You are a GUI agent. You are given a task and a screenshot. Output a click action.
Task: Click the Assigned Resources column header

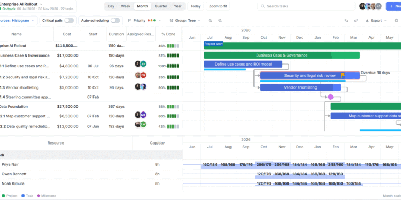click(141, 34)
